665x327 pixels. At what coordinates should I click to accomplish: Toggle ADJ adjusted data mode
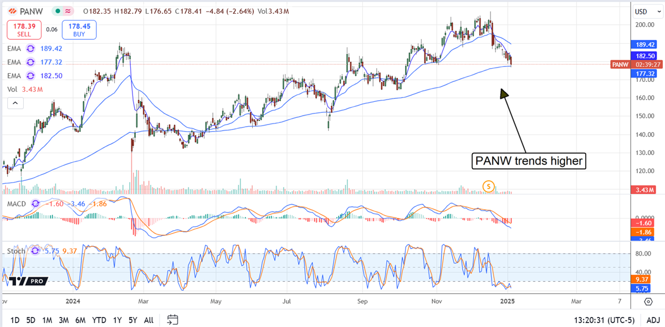pyautogui.click(x=652, y=320)
